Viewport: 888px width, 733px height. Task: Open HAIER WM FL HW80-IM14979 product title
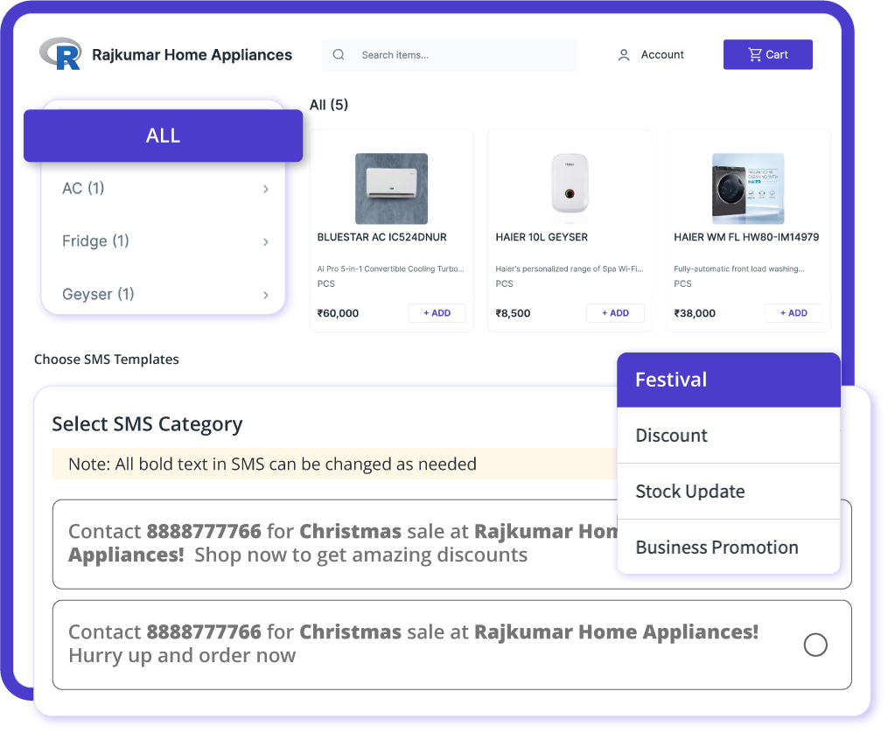click(746, 237)
